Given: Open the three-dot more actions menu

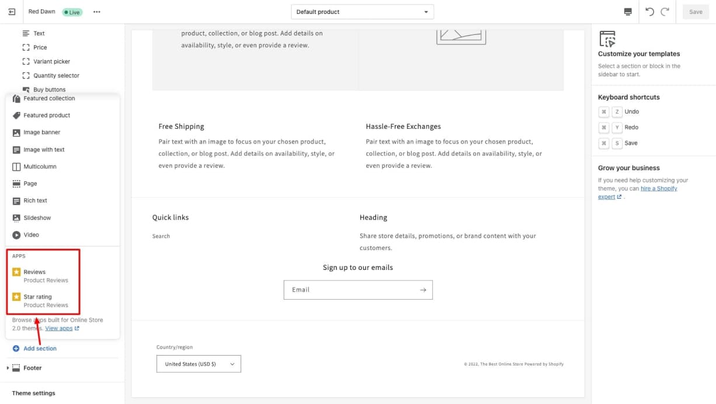Looking at the screenshot, I should (97, 12).
